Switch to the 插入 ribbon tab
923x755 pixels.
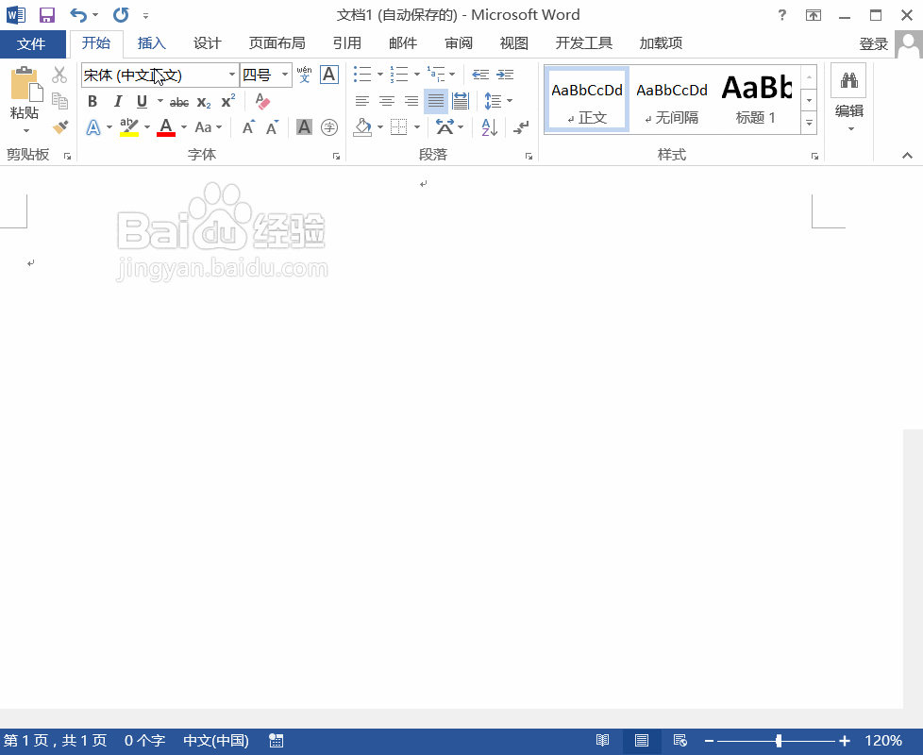point(152,43)
